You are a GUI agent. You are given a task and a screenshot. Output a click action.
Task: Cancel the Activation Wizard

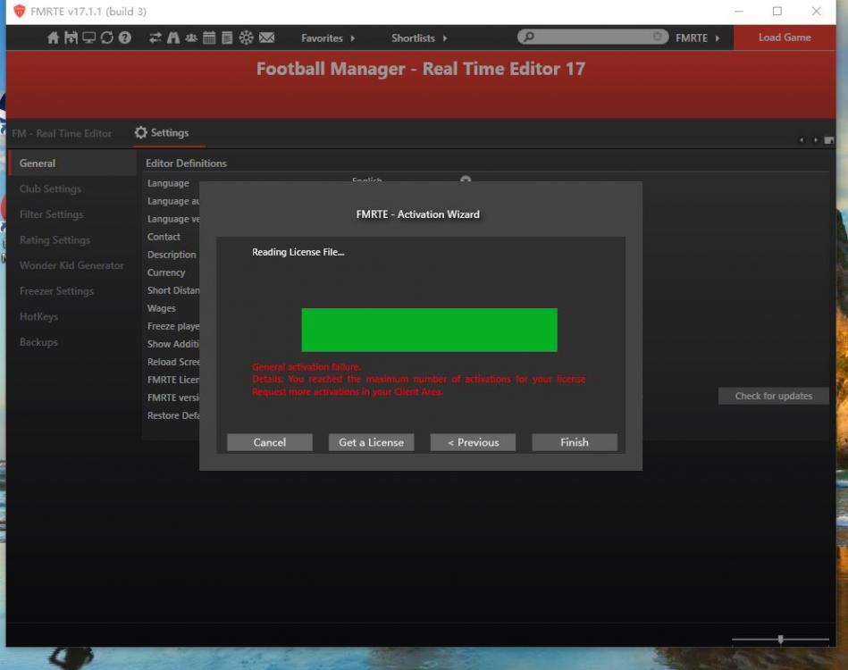(x=269, y=442)
